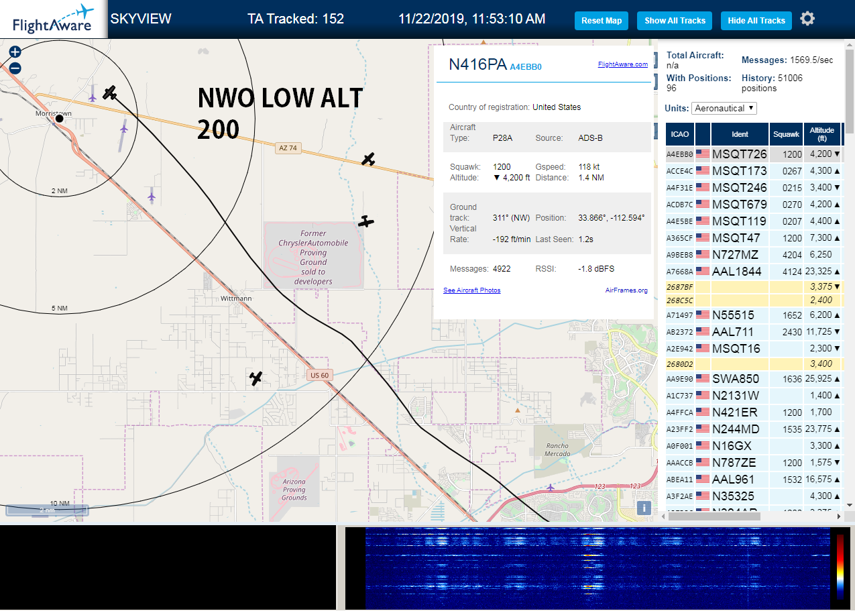Screen dimensions: 855x611
Task: Select the N787ZE row in aircraft table
Action: 754,463
